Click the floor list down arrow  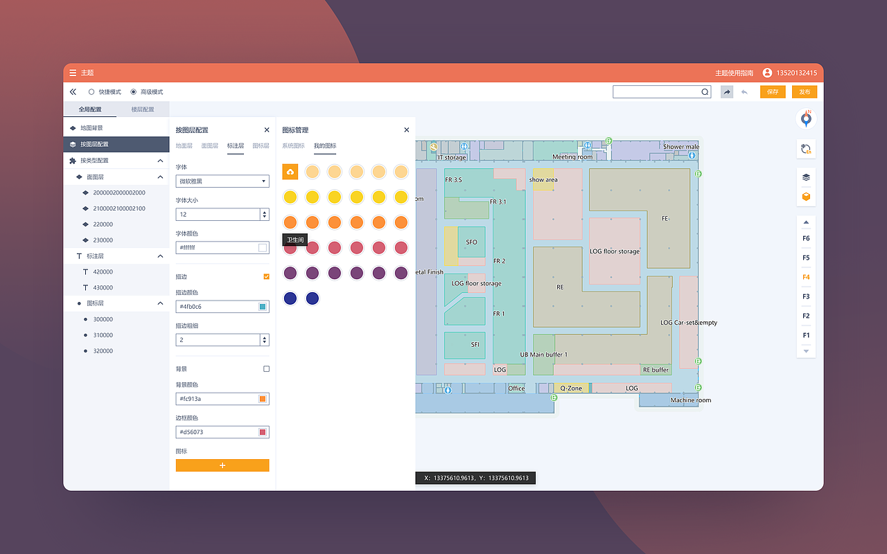pyautogui.click(x=806, y=351)
